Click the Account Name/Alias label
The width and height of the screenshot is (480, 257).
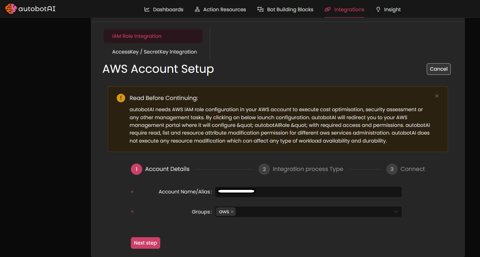coord(185,192)
